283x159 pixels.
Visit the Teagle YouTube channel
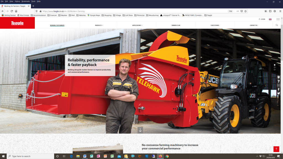pyautogui.click(x=279, y=85)
